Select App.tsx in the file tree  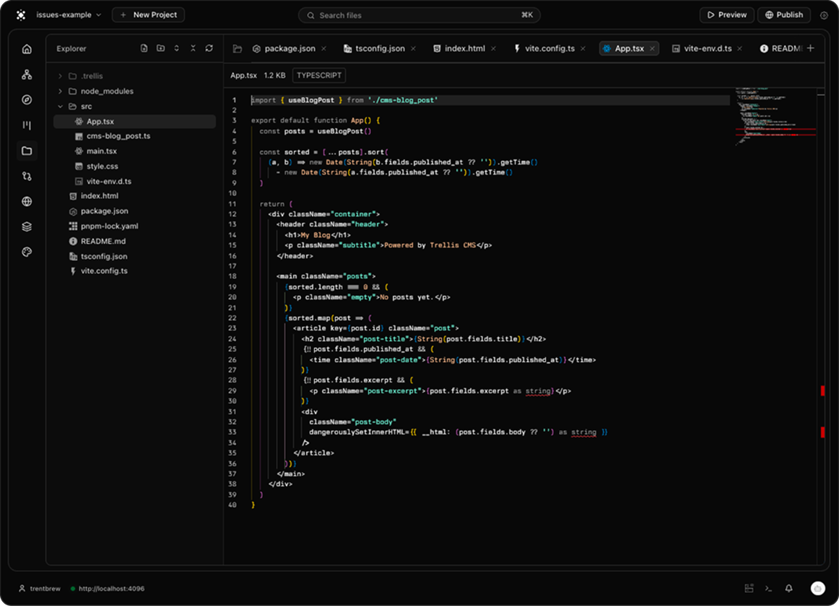click(x=135, y=121)
